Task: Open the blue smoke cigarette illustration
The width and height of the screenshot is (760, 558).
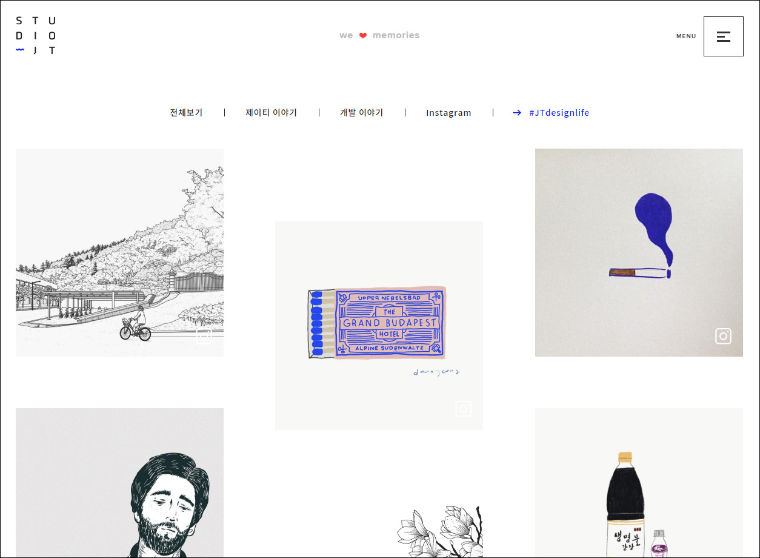Action: pos(639,252)
